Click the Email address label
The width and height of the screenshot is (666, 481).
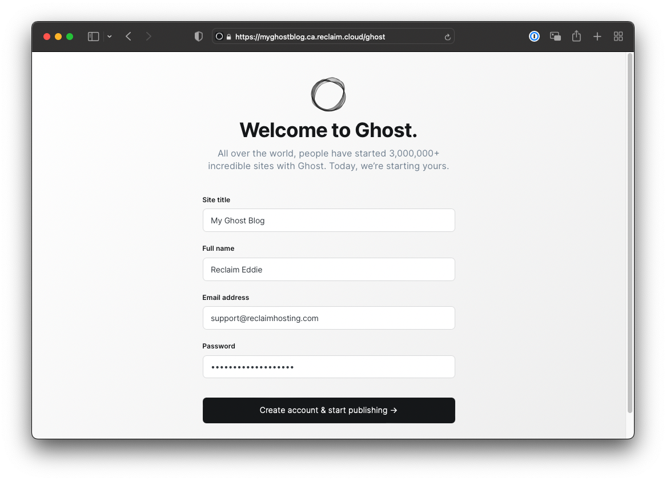[x=226, y=298]
